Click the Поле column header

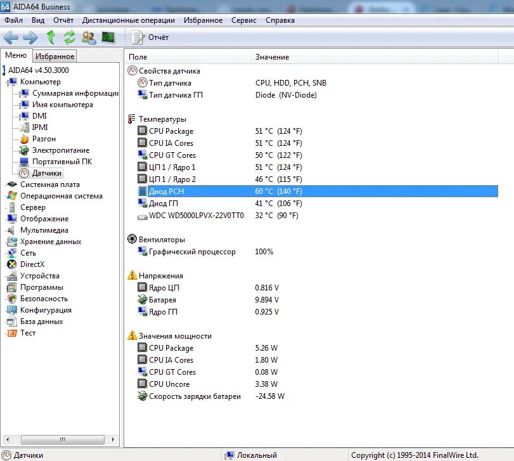188,57
